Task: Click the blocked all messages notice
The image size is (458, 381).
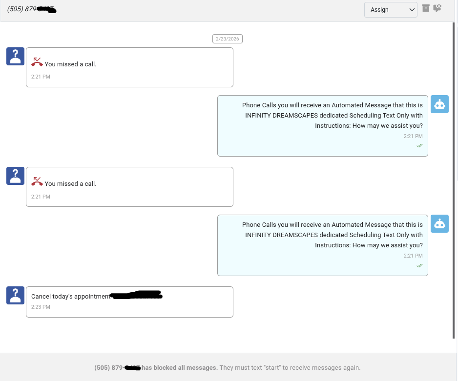Action: coord(227,367)
